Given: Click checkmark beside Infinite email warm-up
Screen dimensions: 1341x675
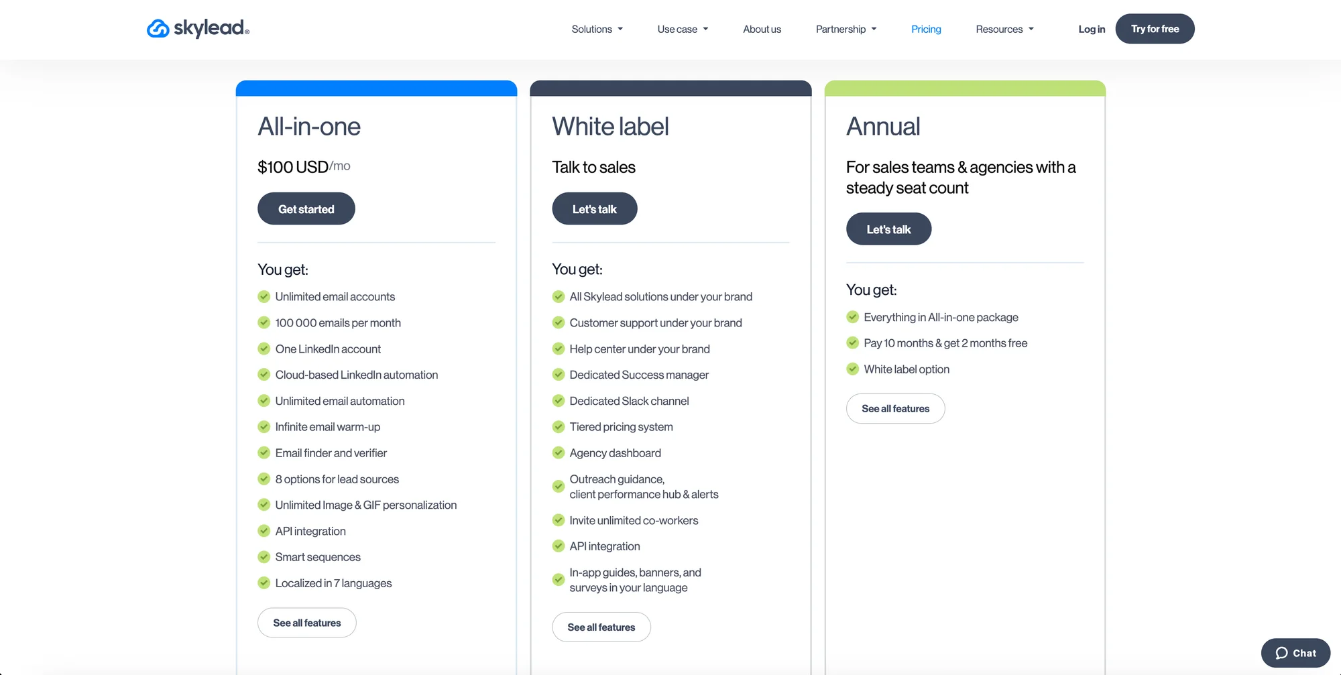Looking at the screenshot, I should [264, 426].
